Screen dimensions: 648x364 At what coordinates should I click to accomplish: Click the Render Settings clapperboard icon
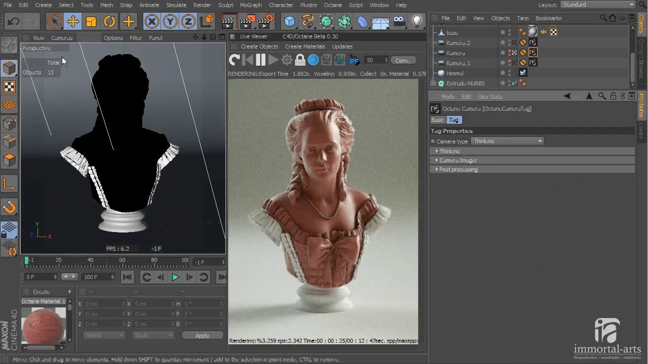pos(266,21)
